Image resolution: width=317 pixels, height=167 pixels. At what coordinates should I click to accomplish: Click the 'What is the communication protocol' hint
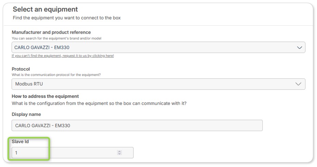click(56, 75)
